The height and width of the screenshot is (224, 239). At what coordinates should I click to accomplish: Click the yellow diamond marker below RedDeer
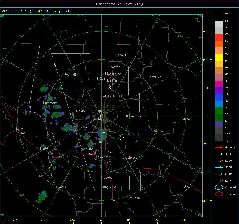(109, 87)
